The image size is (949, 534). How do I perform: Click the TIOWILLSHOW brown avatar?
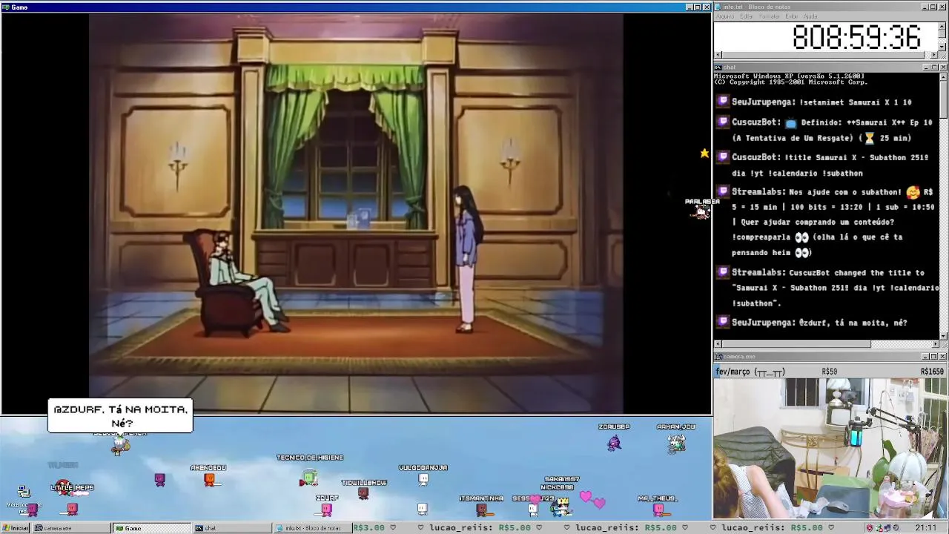pos(363,492)
